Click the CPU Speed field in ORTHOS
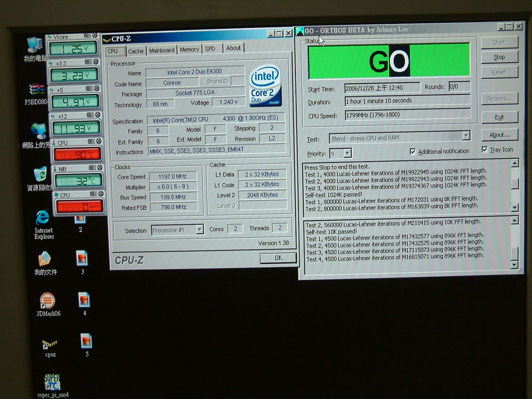This screenshot has width=532, height=399. click(408, 114)
